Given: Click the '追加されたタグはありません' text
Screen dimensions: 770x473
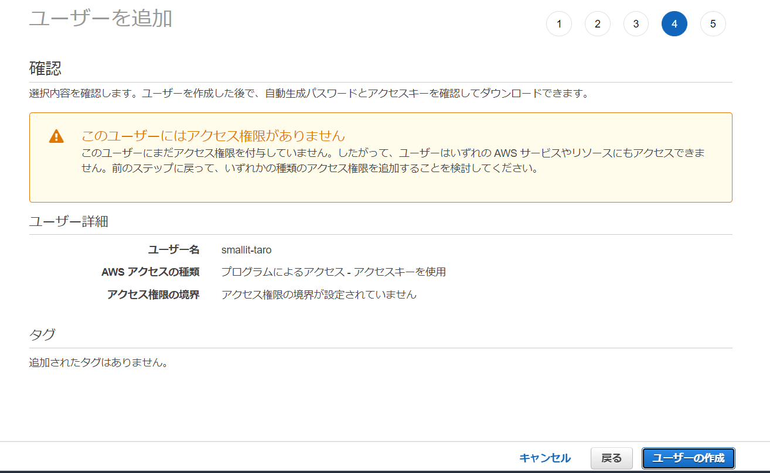Looking at the screenshot, I should pos(98,363).
